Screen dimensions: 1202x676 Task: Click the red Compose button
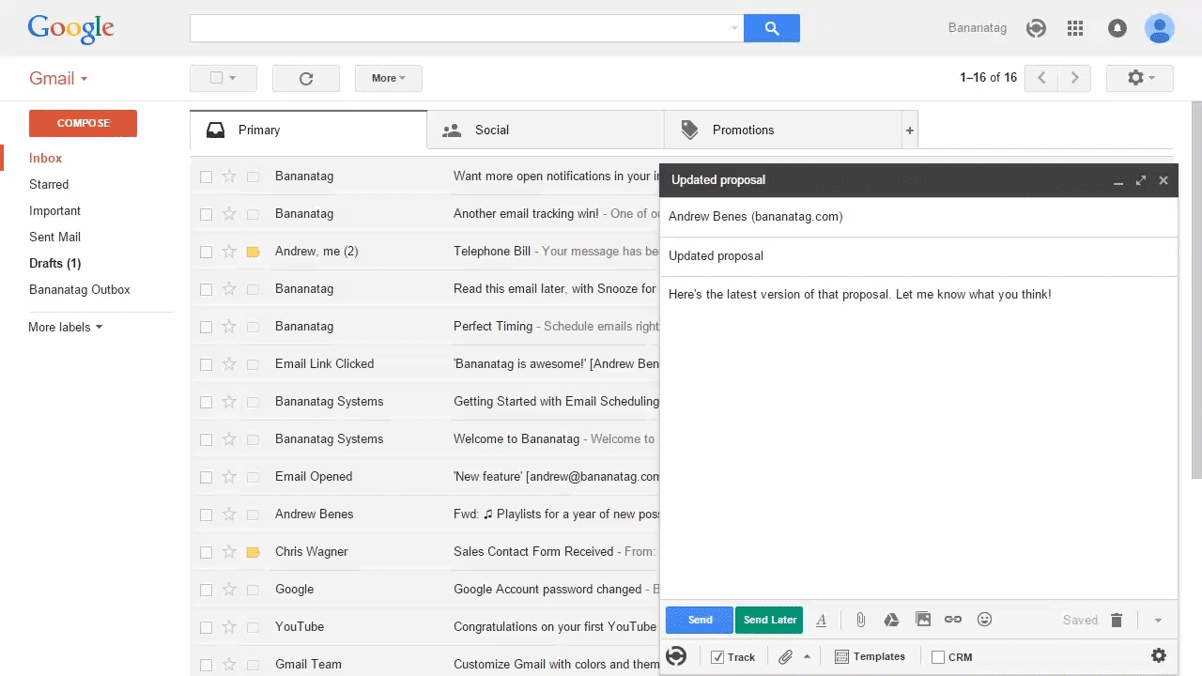(83, 123)
